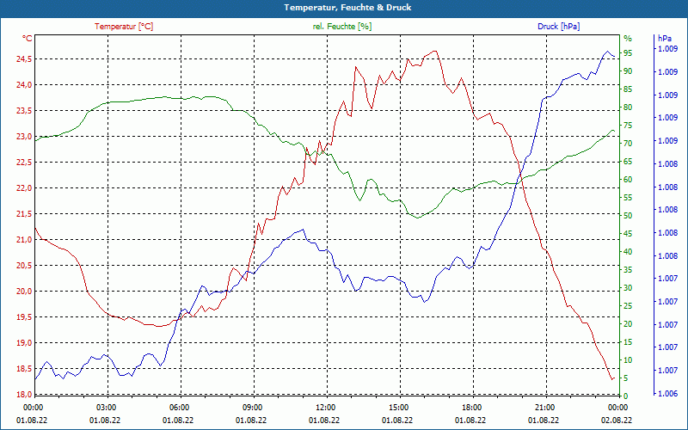Click the chart title "Temperatur, Feuchte & Druck"
Screen dimensions: 688x430
(347, 8)
